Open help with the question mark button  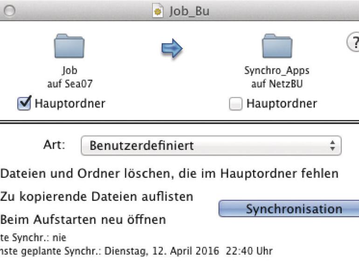pyautogui.click(x=353, y=42)
